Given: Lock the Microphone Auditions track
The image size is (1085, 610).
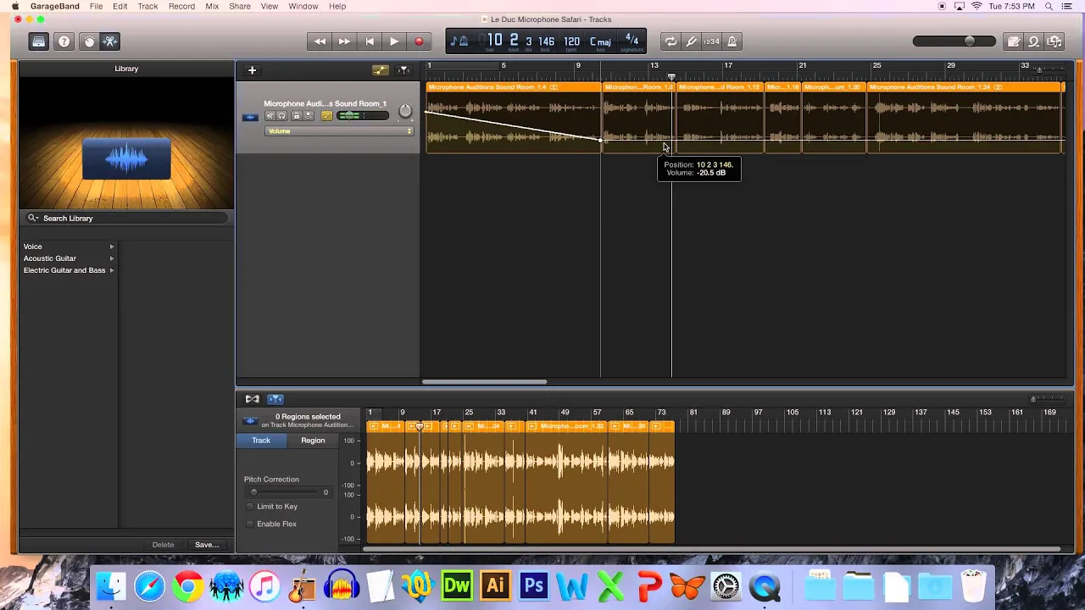Looking at the screenshot, I should pos(296,116).
